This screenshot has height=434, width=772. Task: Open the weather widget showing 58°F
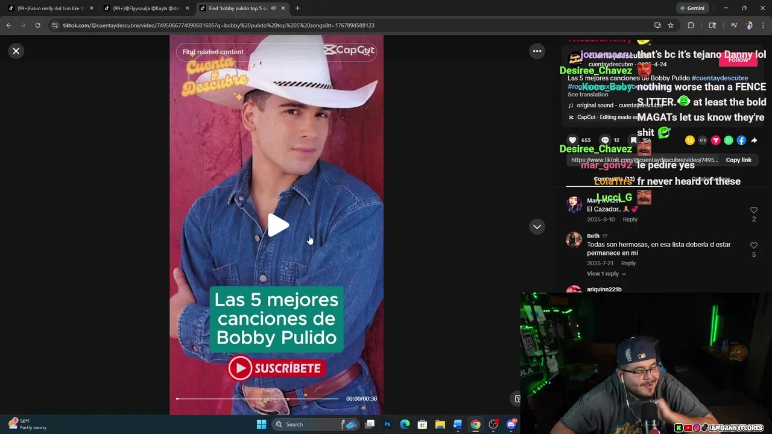27,424
